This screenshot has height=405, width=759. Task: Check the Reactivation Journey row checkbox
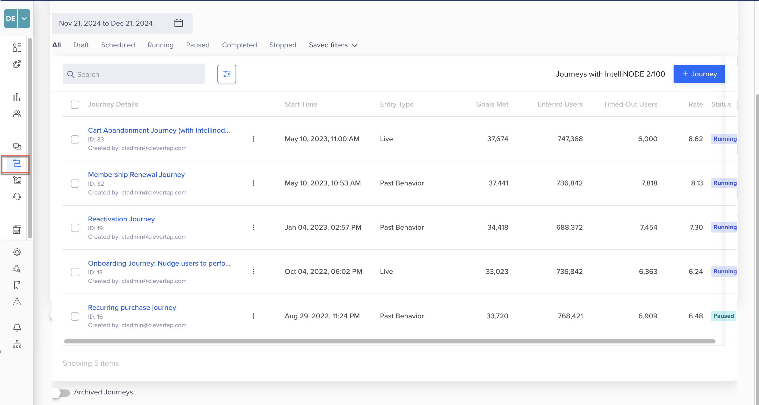[75, 228]
